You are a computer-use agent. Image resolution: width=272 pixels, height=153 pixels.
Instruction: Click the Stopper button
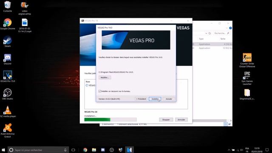(x=166, y=120)
